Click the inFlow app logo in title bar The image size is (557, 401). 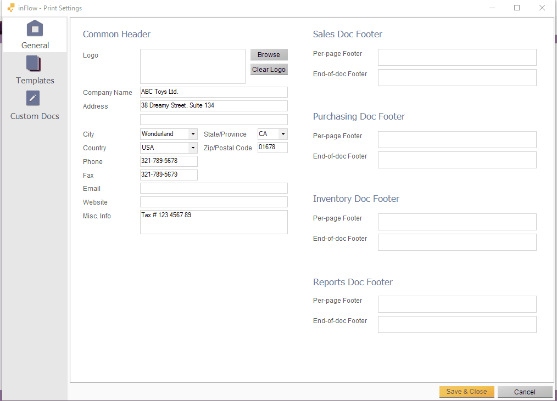11,8
